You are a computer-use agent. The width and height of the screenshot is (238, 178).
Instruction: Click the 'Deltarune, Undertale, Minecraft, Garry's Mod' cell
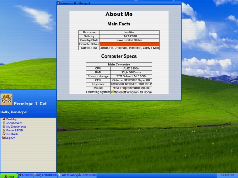click(130, 48)
